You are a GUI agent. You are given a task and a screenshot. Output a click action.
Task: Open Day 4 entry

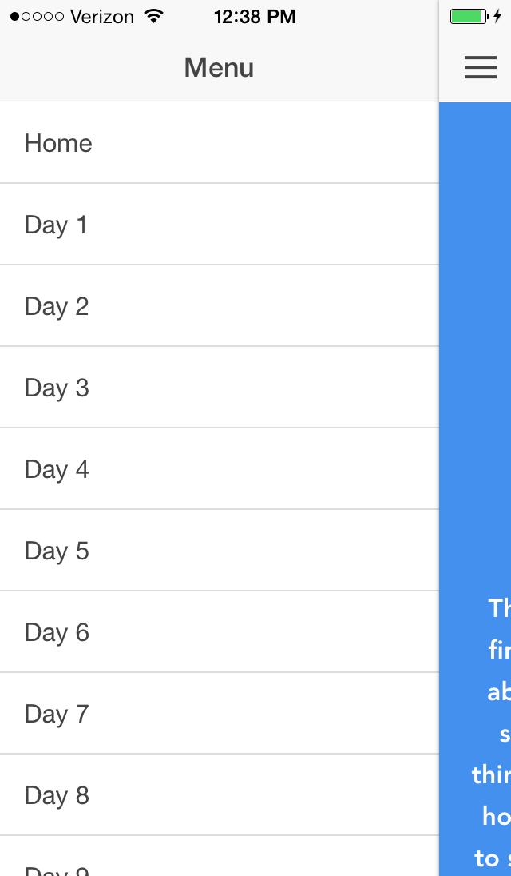point(220,468)
